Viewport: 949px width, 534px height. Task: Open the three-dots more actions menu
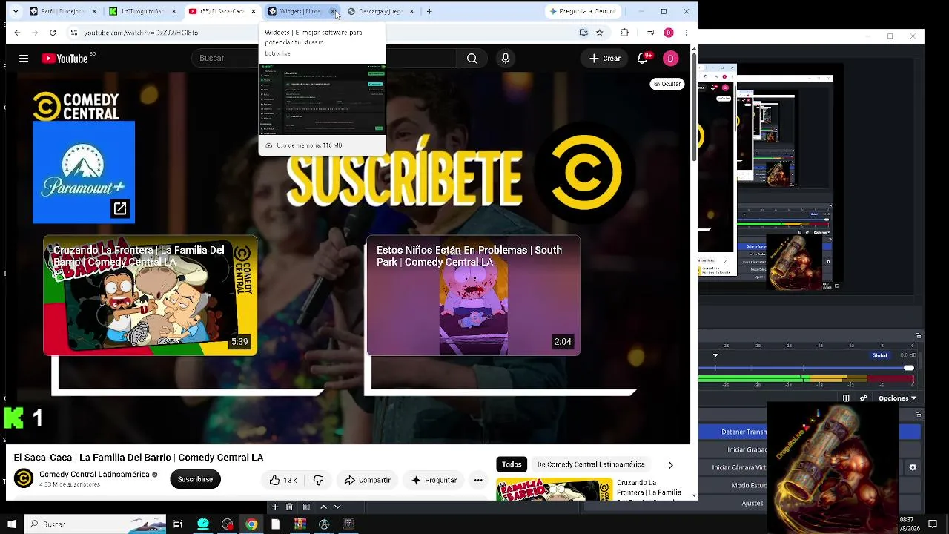tap(478, 480)
